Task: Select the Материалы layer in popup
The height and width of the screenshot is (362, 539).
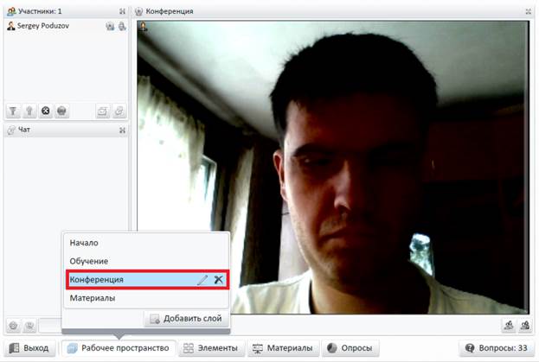Action: pyautogui.click(x=146, y=298)
